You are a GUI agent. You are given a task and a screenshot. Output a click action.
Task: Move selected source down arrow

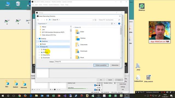pos(60,90)
